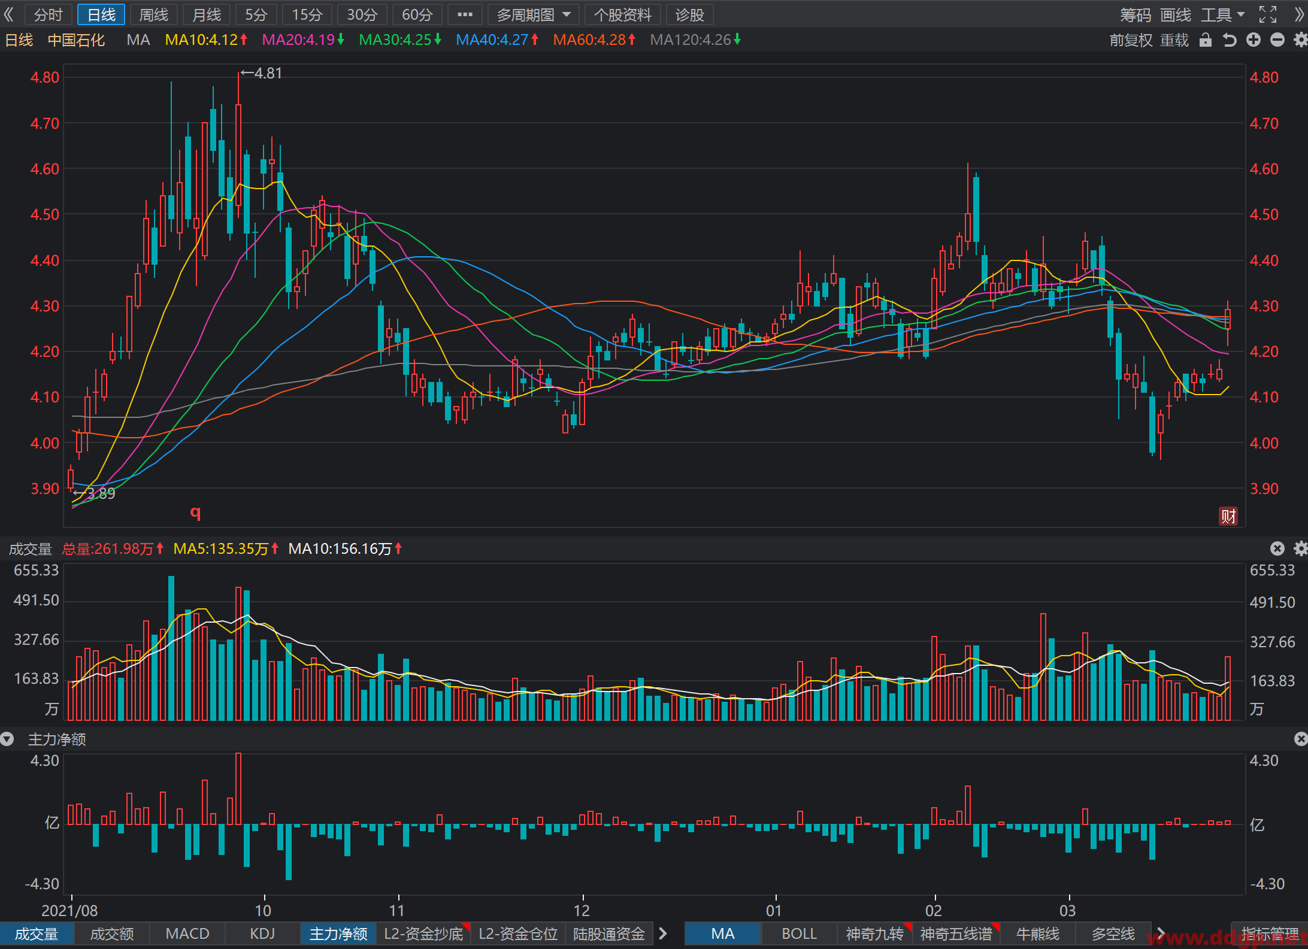Image resolution: width=1308 pixels, height=949 pixels.
Task: Click the 重载 reload button
Action: tap(1174, 40)
